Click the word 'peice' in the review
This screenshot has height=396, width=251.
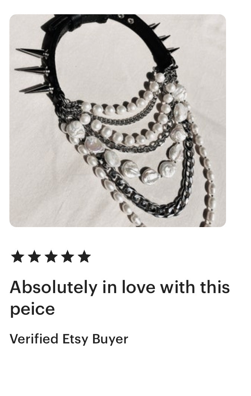[32, 309]
